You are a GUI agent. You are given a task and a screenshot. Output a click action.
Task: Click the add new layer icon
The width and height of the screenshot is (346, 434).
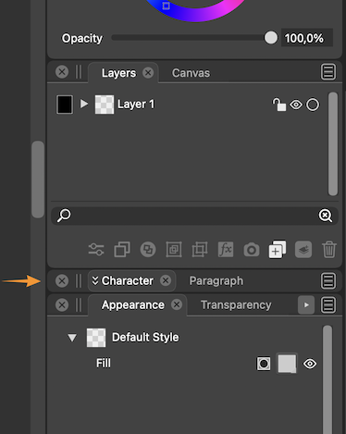click(278, 249)
